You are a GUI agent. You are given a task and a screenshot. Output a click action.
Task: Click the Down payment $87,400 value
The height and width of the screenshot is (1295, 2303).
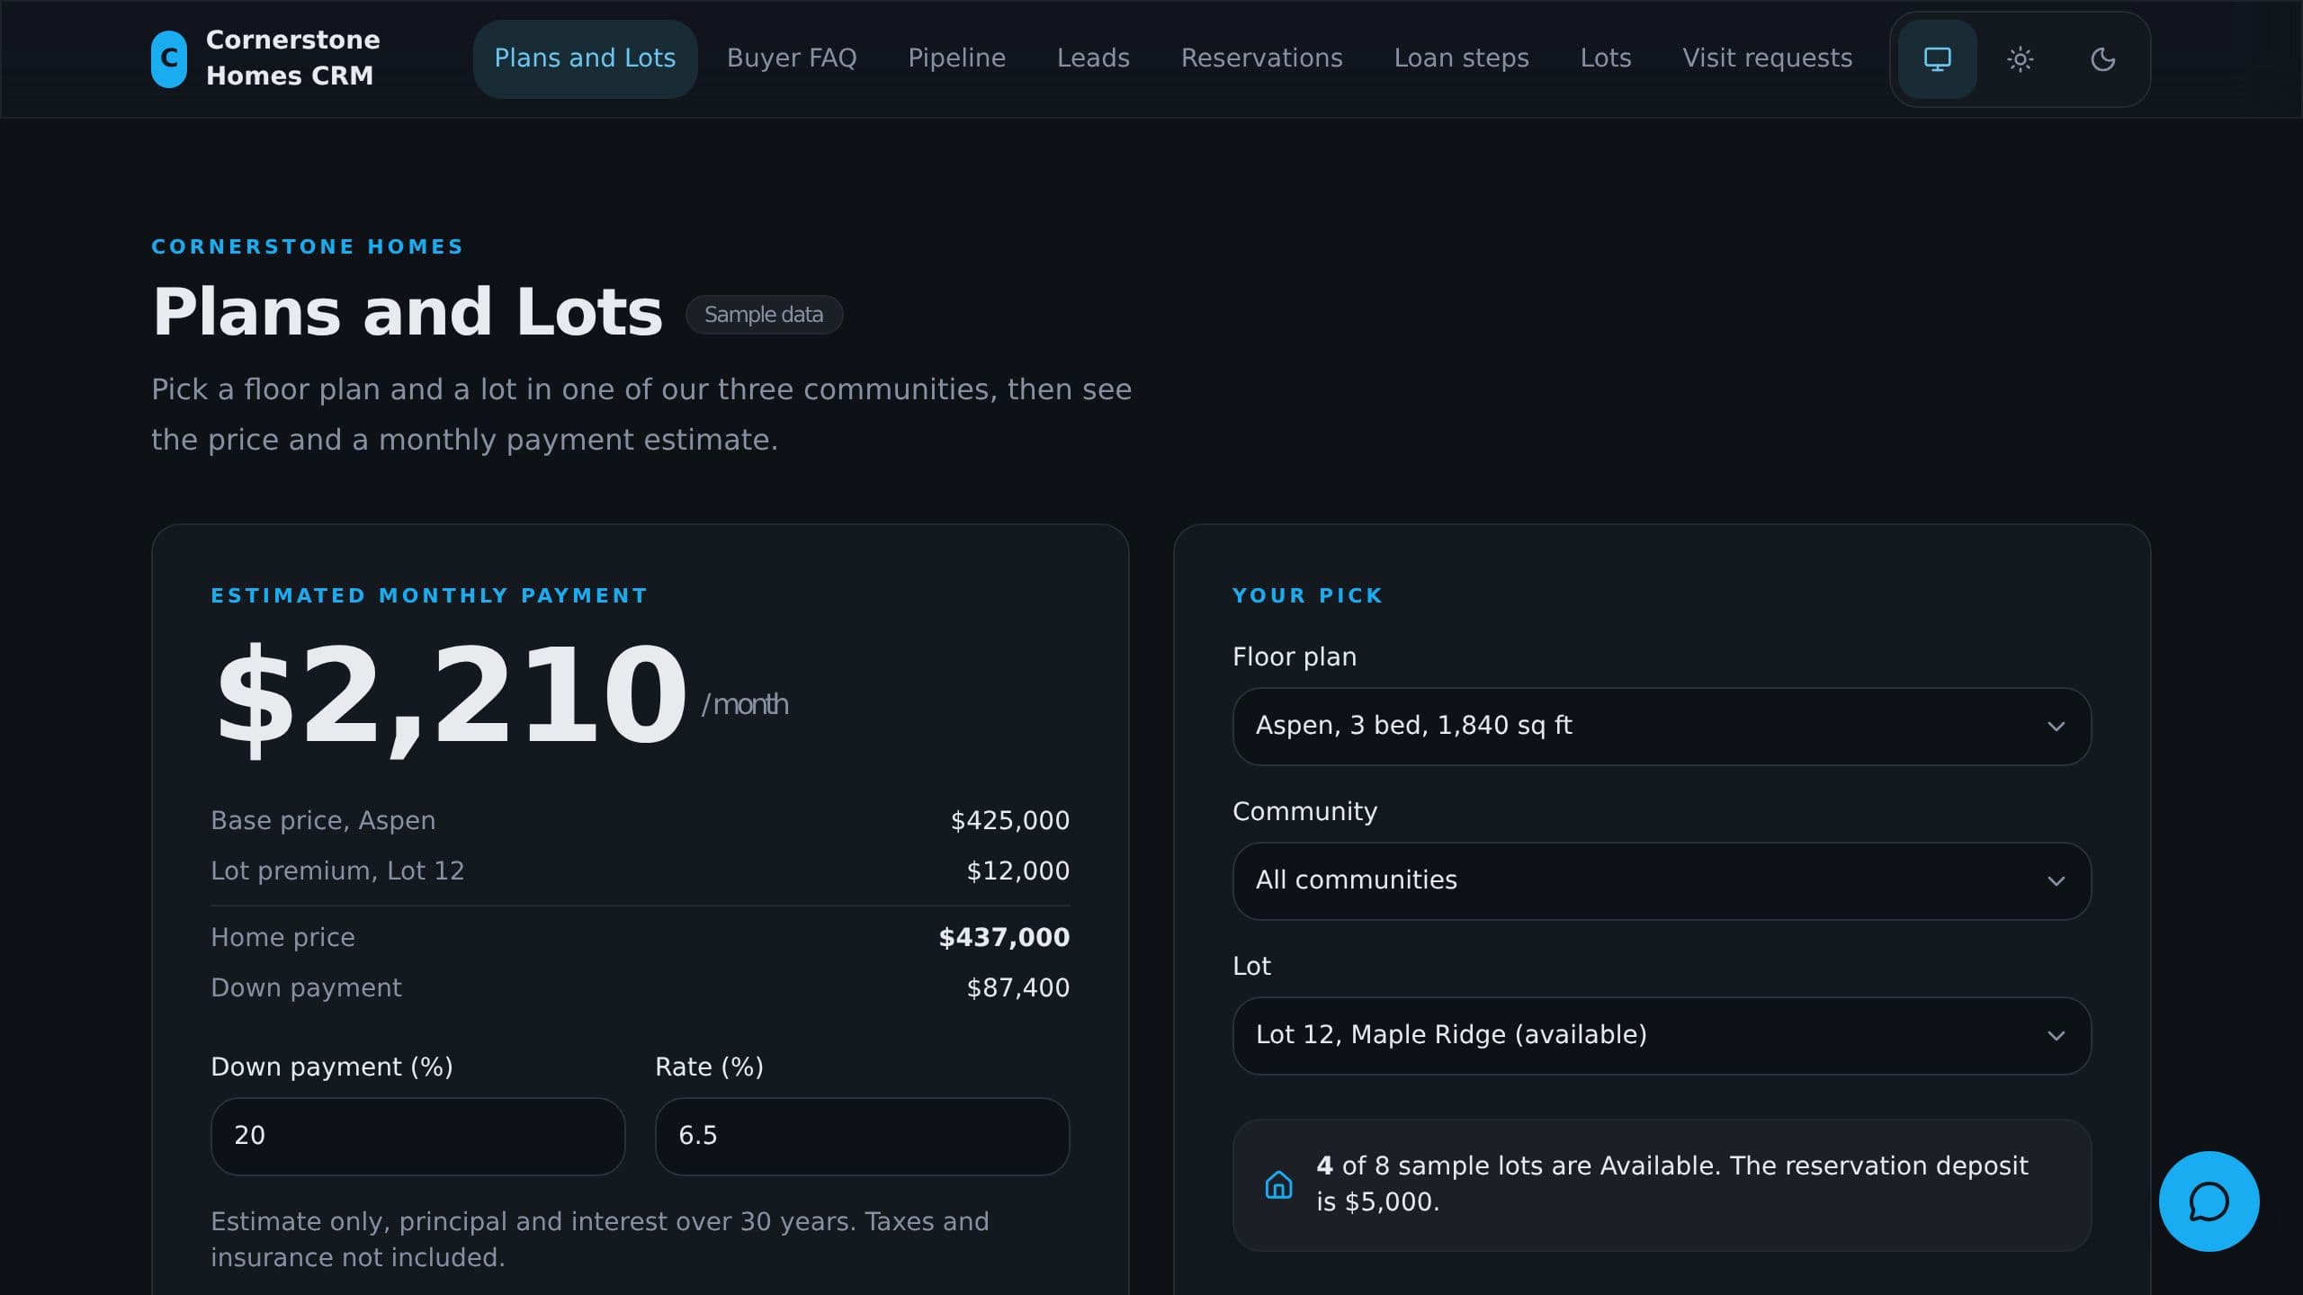coord(1017,987)
